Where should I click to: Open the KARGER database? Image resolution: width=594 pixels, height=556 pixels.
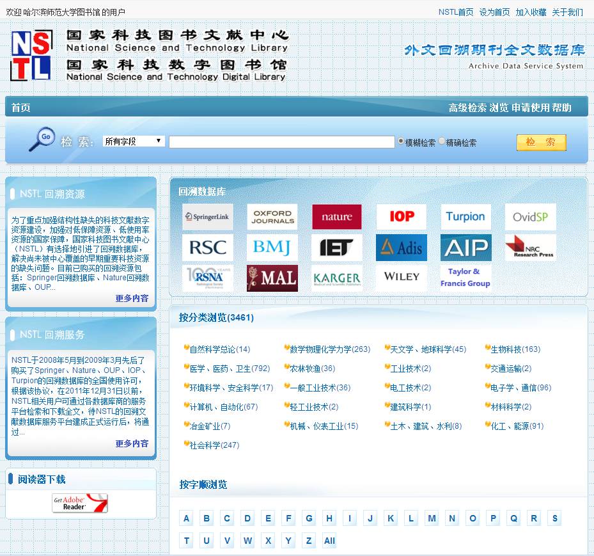click(337, 278)
